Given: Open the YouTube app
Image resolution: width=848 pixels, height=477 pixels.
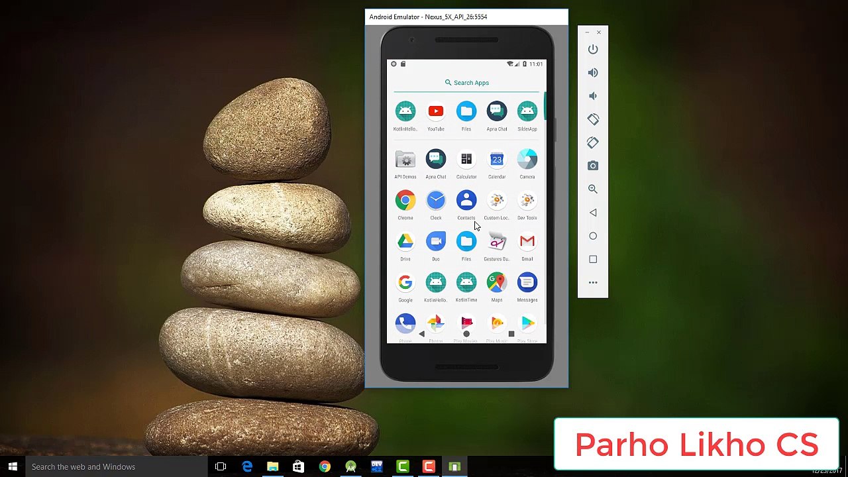Looking at the screenshot, I should pos(436,111).
